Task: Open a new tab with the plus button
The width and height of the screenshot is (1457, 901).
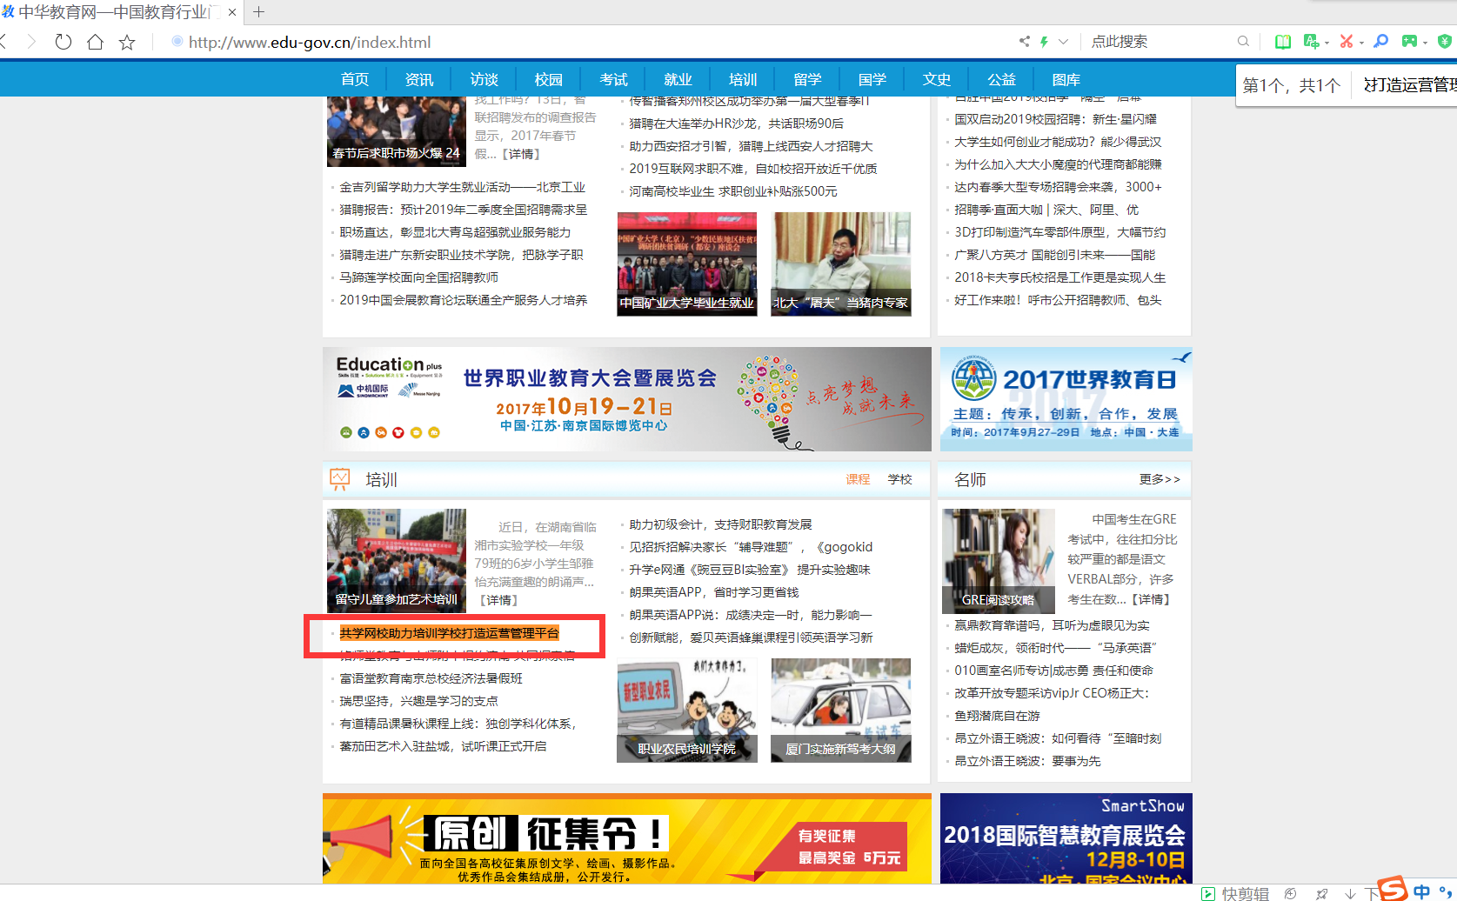Action: click(258, 12)
